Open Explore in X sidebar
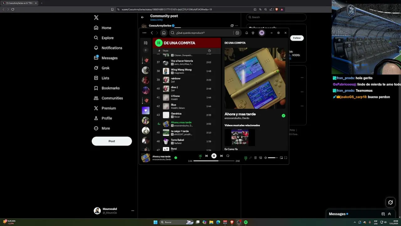401x226 pixels. 104,38
